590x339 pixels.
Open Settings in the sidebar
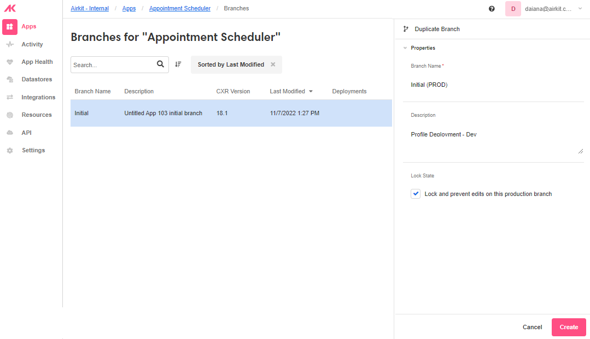(33, 150)
